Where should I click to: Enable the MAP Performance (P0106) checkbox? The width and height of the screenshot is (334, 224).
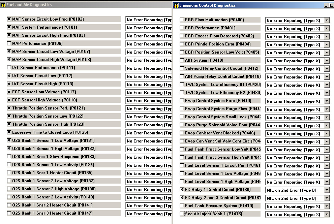coord(9,43)
